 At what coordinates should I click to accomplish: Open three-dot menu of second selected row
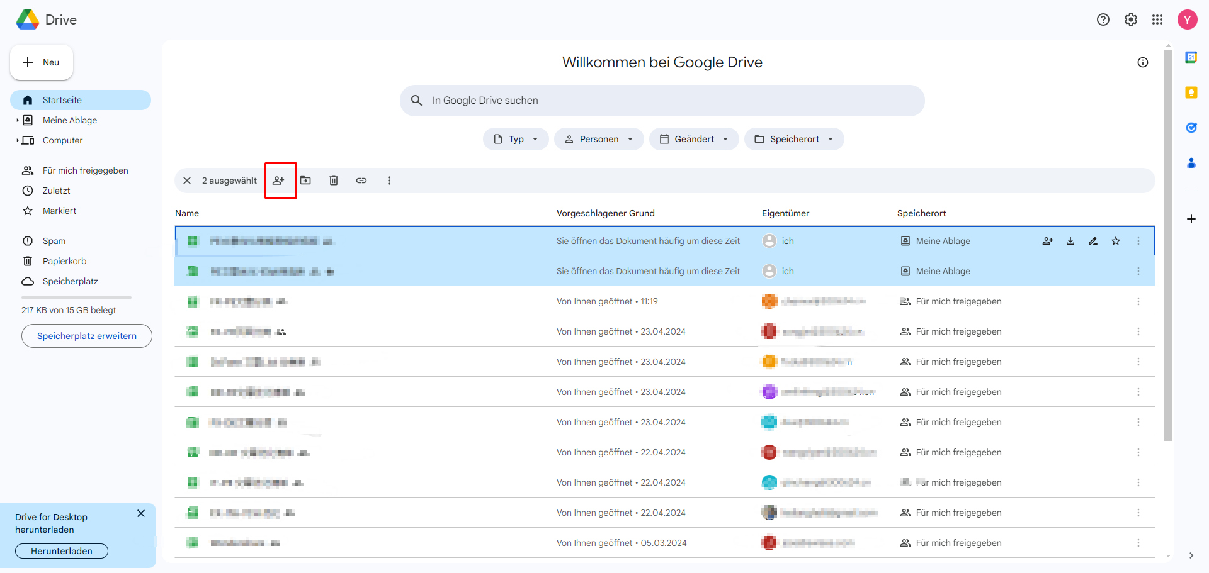point(1138,271)
